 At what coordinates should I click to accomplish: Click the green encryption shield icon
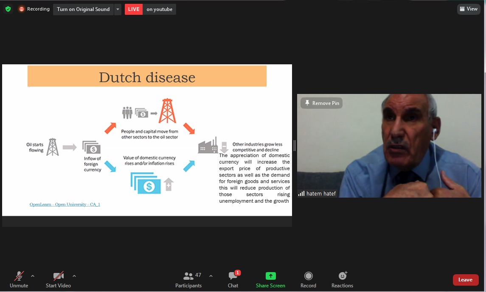[8, 9]
